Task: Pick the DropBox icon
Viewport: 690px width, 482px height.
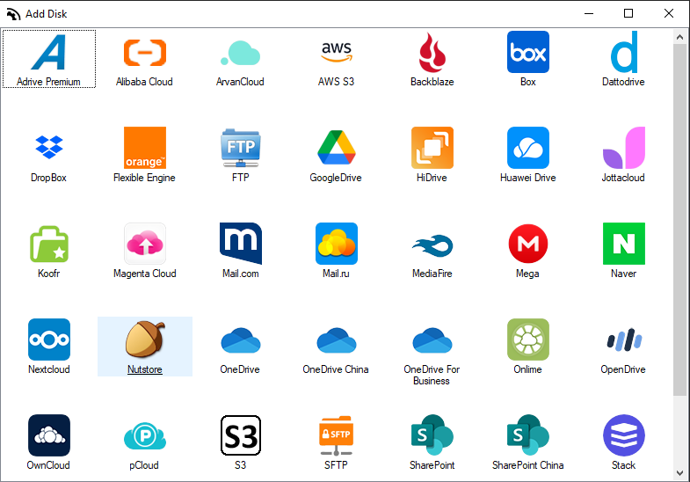Action: [49, 147]
